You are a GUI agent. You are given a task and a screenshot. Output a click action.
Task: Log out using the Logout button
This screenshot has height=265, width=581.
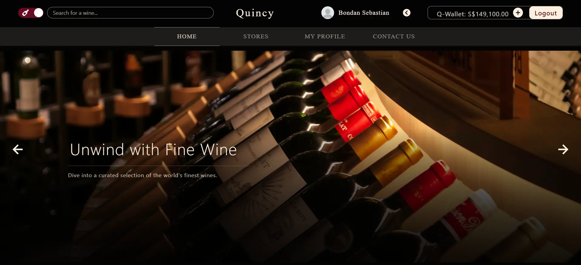pos(546,13)
